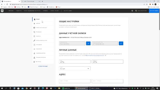The width and height of the screenshot is (160, 90).
Task: Open the Яндекс bookmark
Action: 58,7
